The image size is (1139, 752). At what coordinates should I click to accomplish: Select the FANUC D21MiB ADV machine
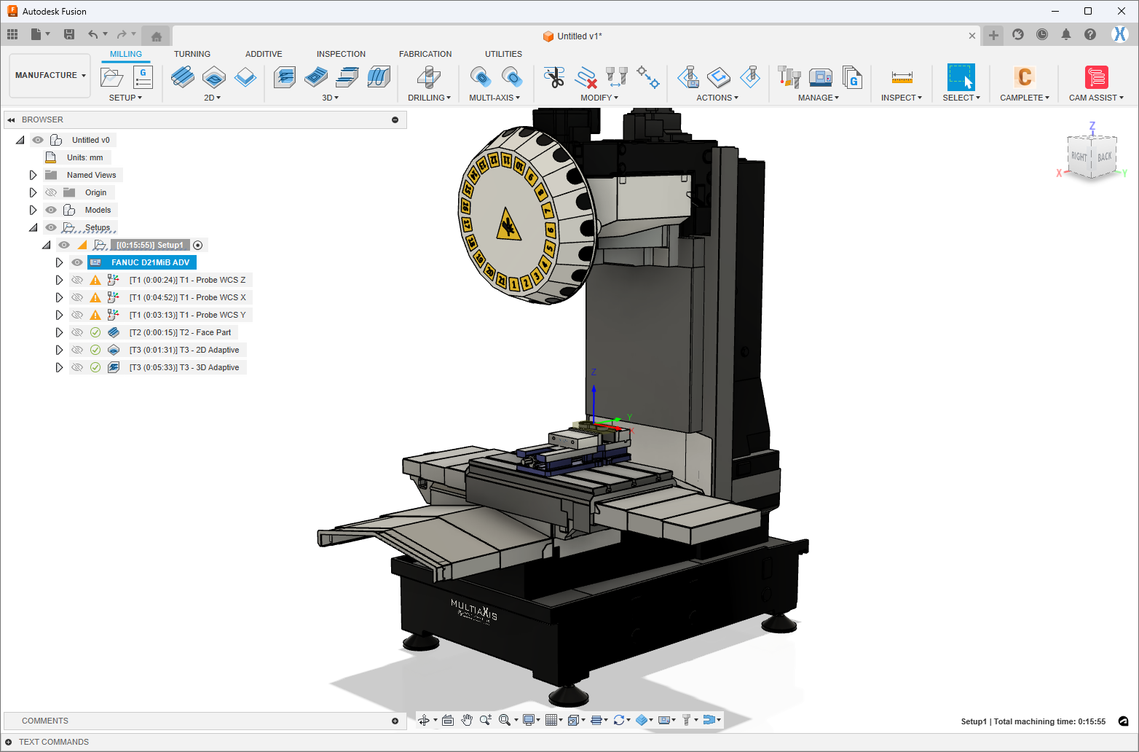[x=150, y=262]
